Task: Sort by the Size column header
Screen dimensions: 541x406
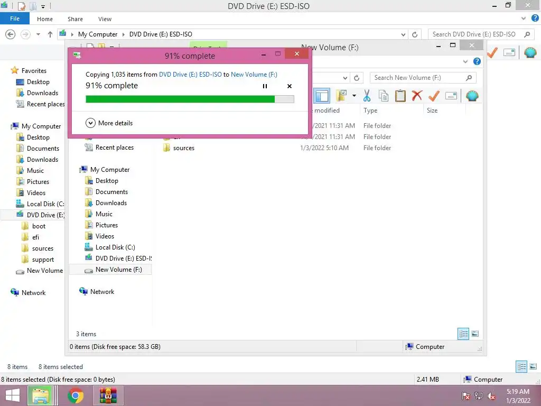Action: [432, 110]
